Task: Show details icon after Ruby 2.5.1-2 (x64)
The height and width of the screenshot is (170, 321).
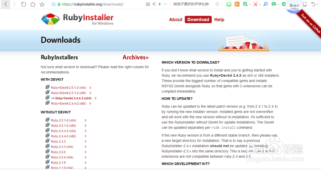Action: (85, 120)
